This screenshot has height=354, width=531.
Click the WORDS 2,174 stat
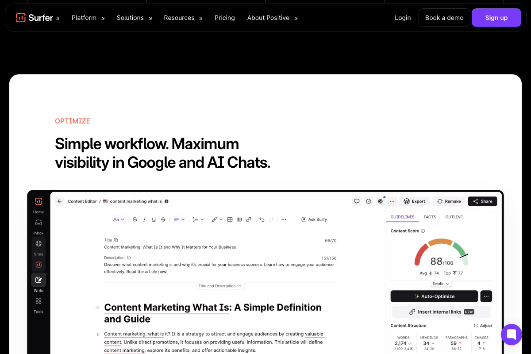403,343
